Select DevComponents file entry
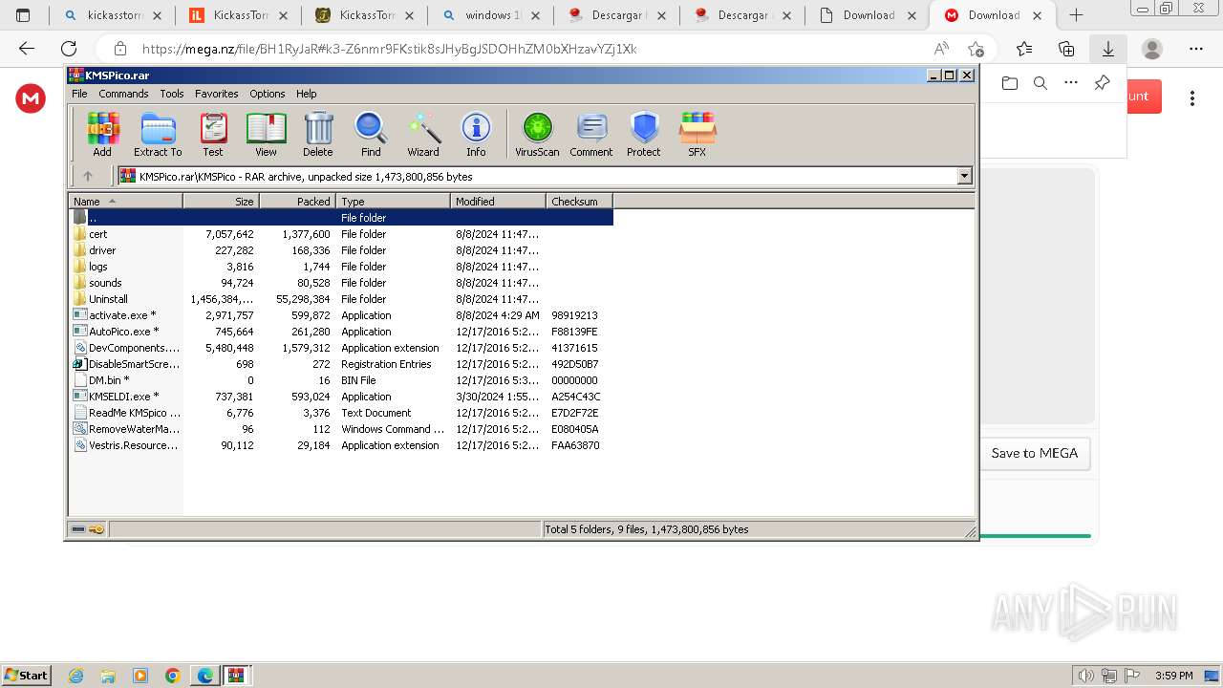This screenshot has height=688, width=1223. pyautogui.click(x=341, y=348)
